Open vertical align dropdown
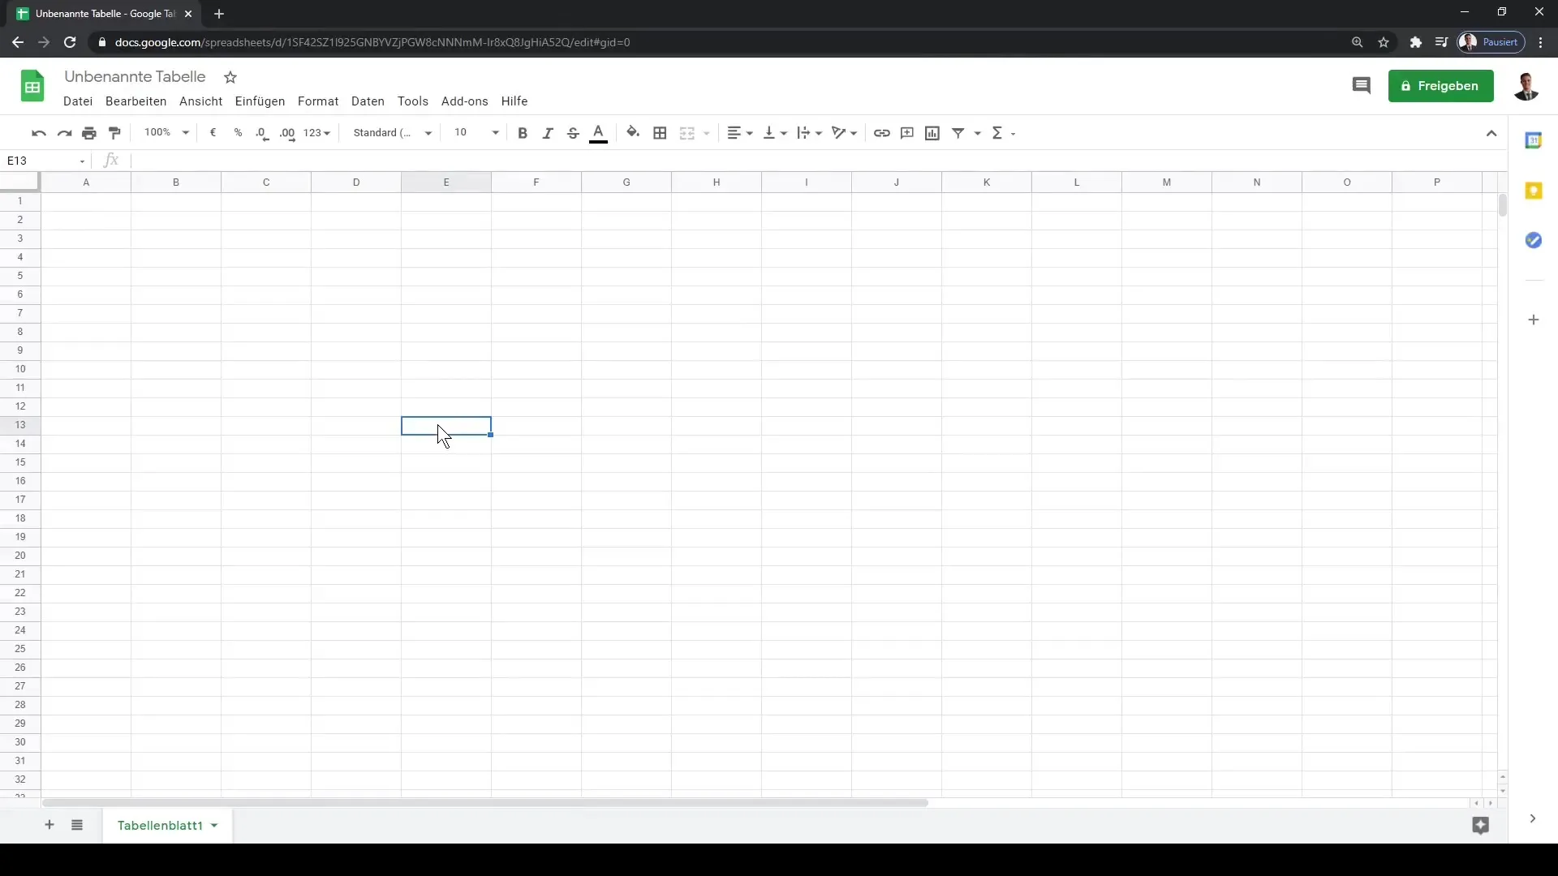 pos(775,133)
